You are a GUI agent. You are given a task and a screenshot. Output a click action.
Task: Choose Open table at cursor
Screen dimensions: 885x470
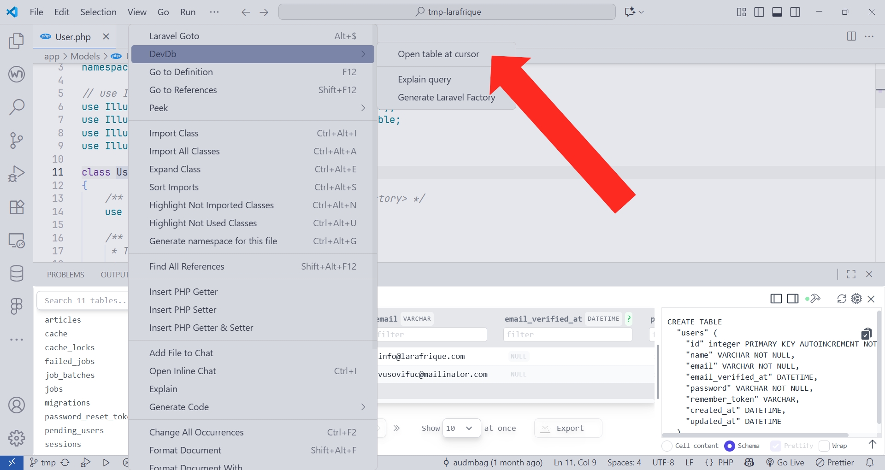click(438, 54)
